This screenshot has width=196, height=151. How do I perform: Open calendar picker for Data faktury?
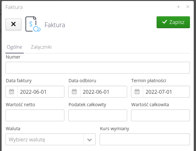point(12,92)
